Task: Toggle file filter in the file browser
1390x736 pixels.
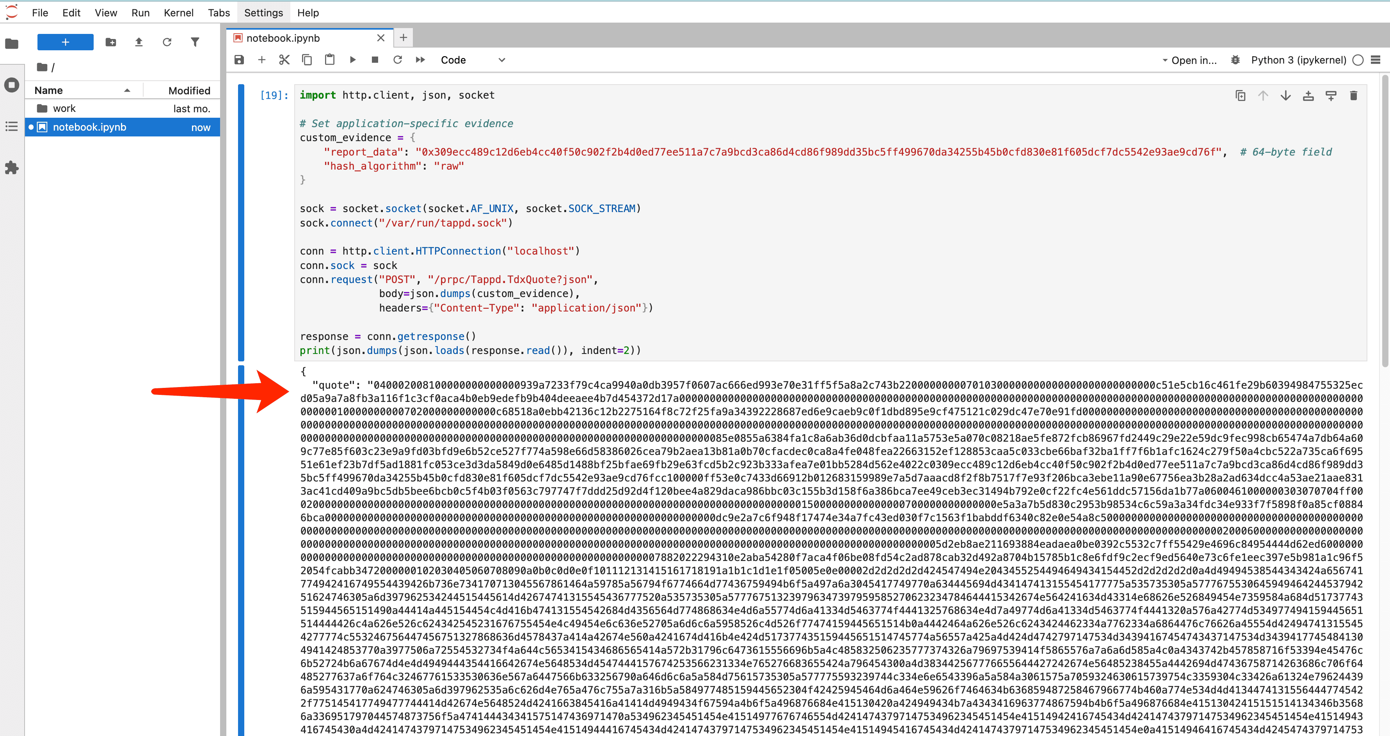Action: 195,42
